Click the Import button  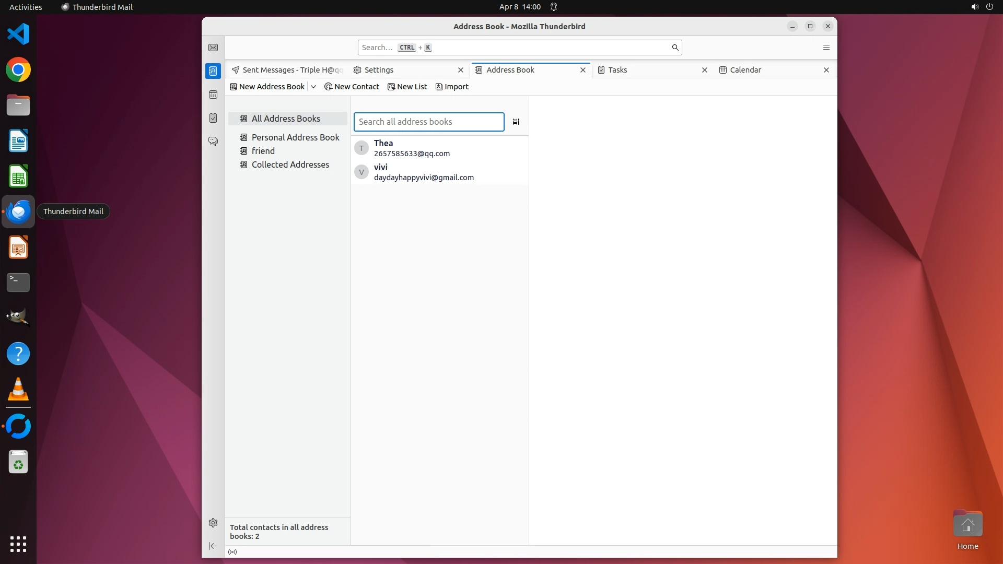tap(452, 87)
